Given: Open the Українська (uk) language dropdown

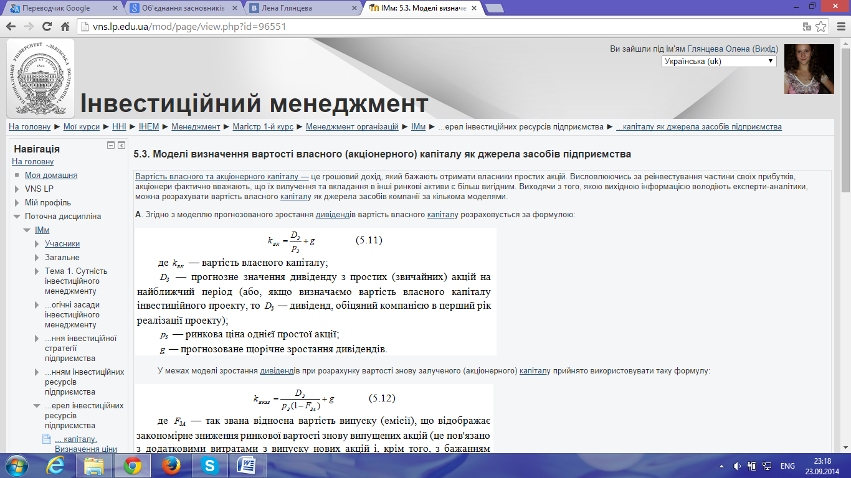Looking at the screenshot, I should point(719,61).
